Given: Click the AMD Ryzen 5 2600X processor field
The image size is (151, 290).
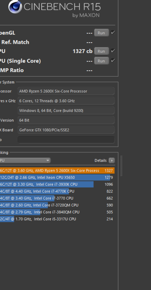Looking at the screenshot, I should click(66, 91).
